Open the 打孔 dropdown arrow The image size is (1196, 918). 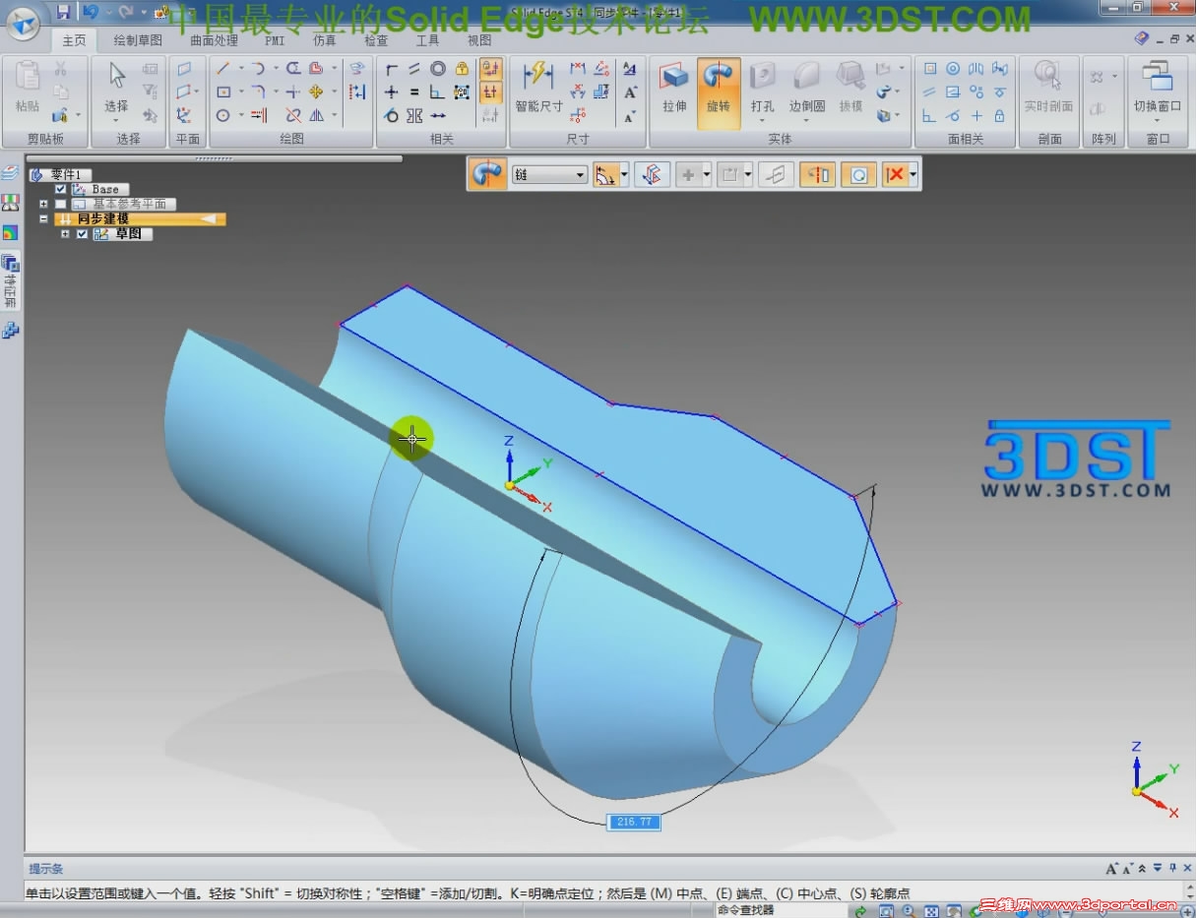coord(762,120)
